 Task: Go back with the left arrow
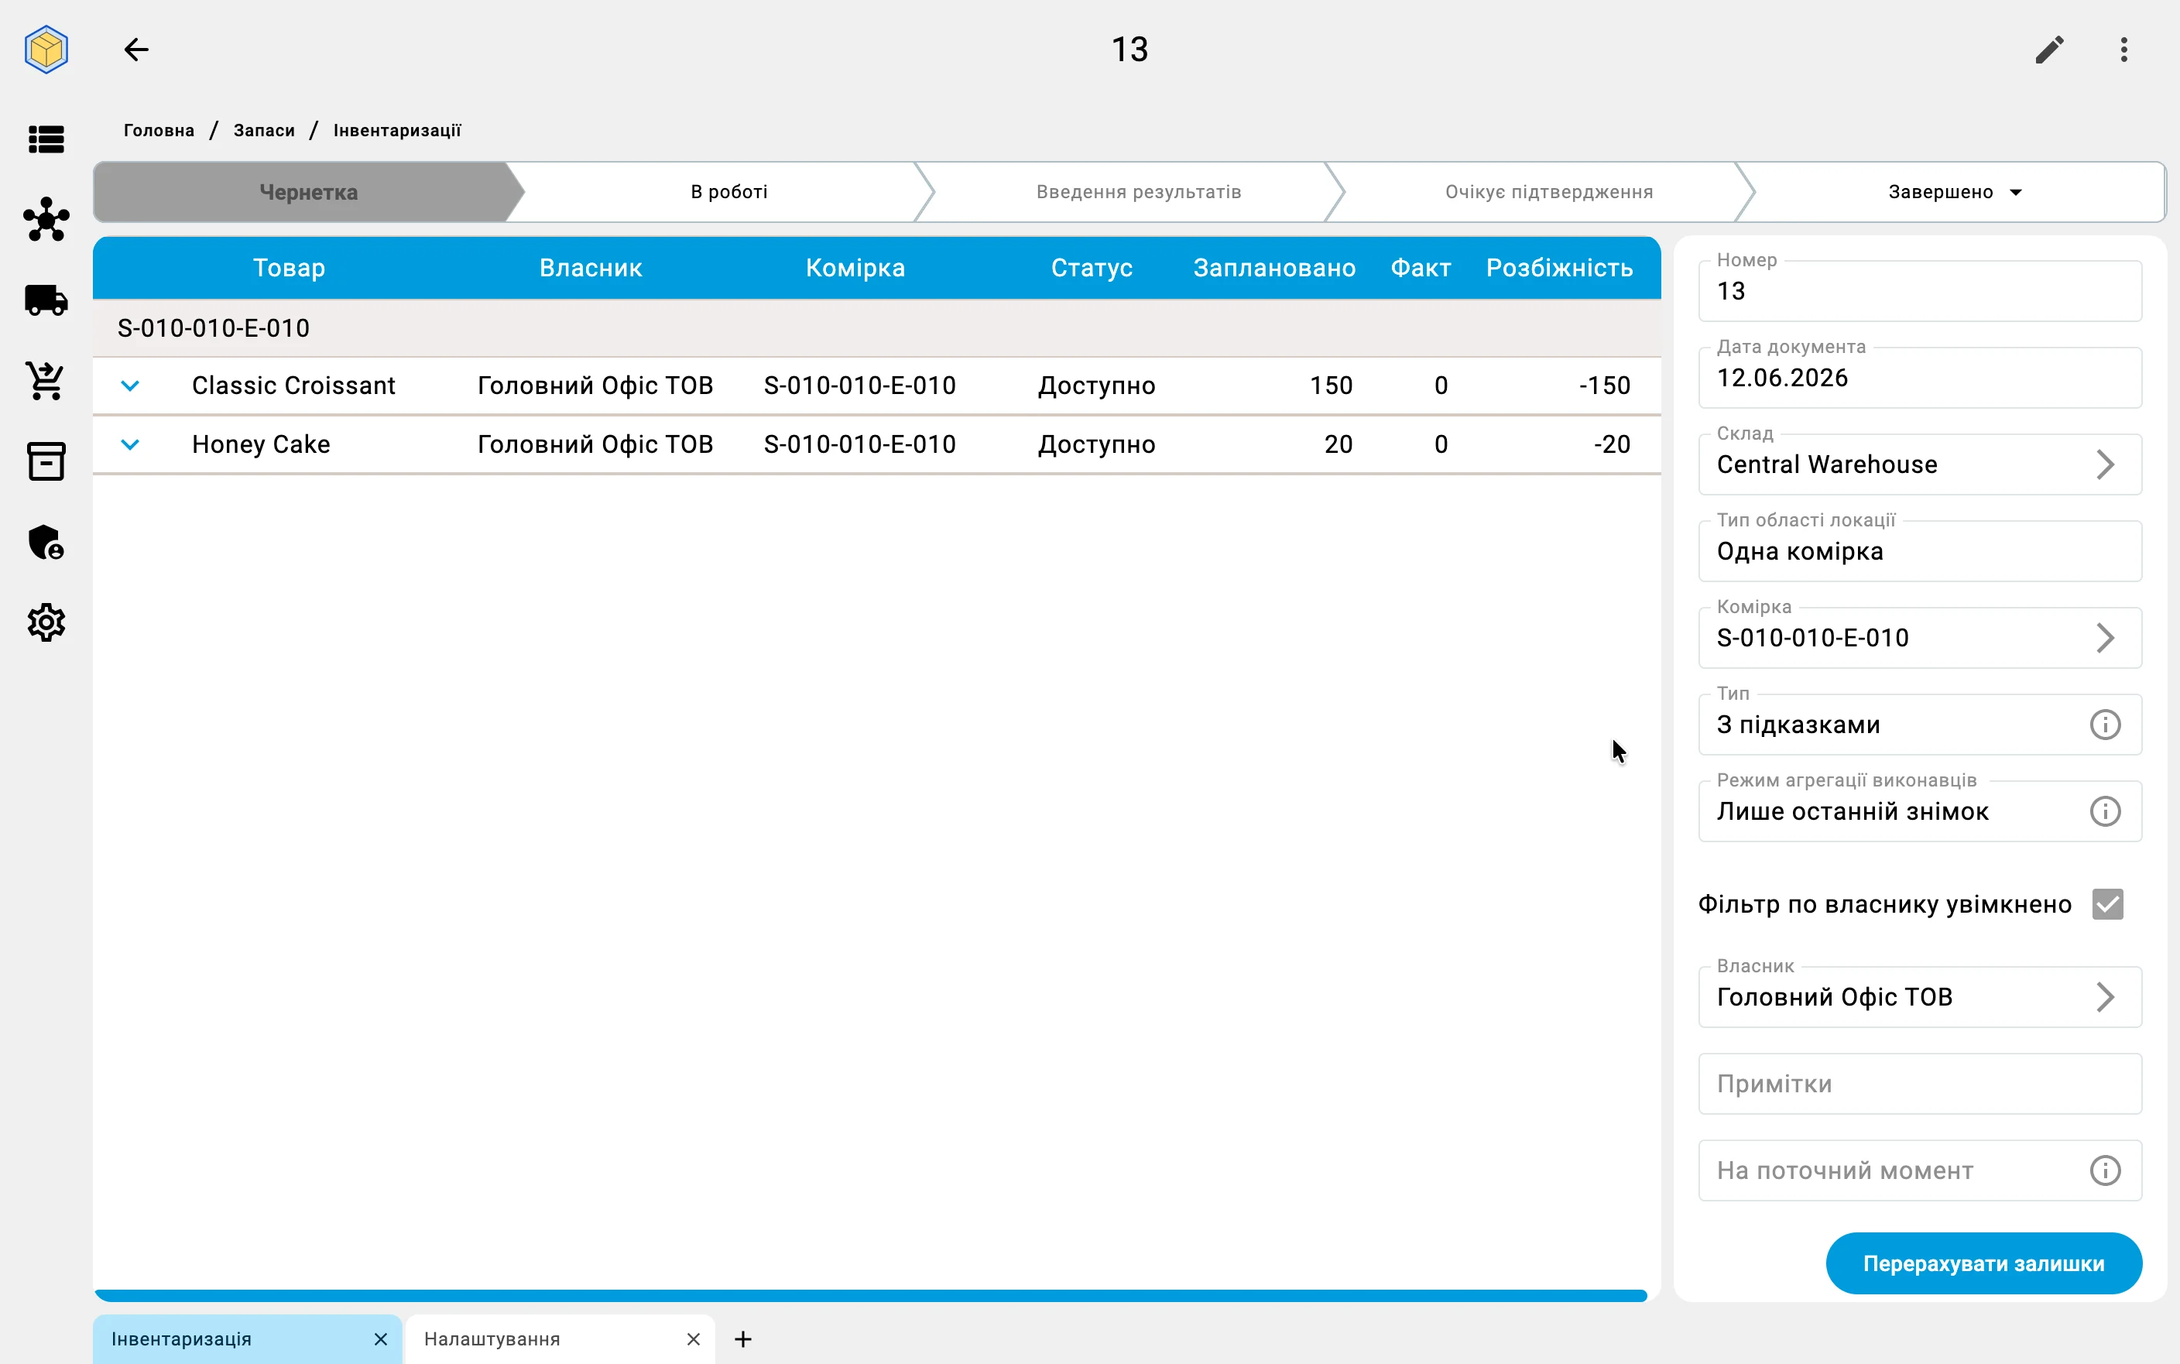point(136,50)
